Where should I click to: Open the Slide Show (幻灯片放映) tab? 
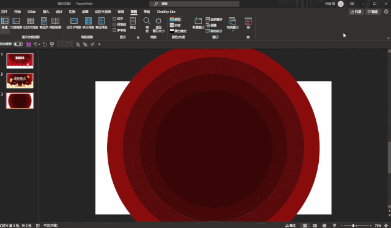103,12
